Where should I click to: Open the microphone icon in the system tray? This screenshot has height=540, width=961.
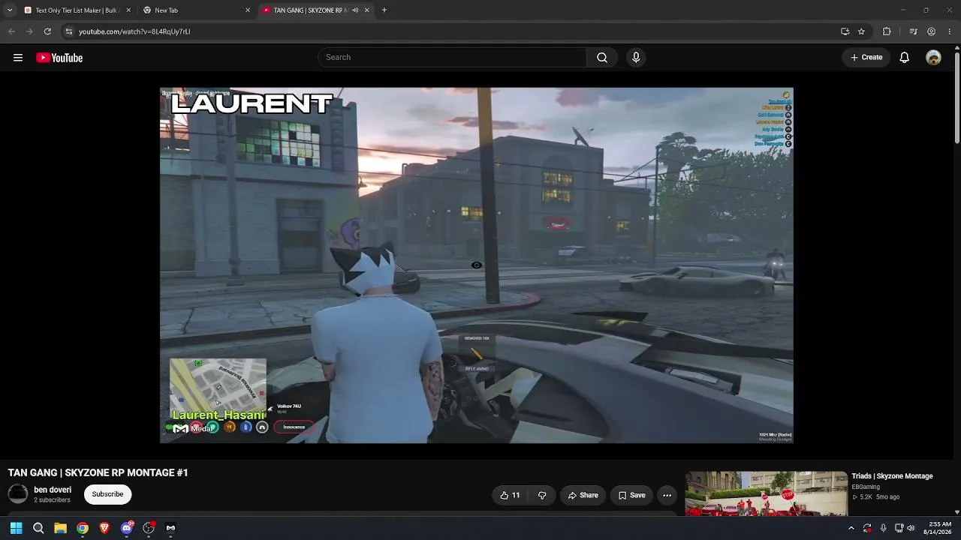pyautogui.click(x=883, y=528)
